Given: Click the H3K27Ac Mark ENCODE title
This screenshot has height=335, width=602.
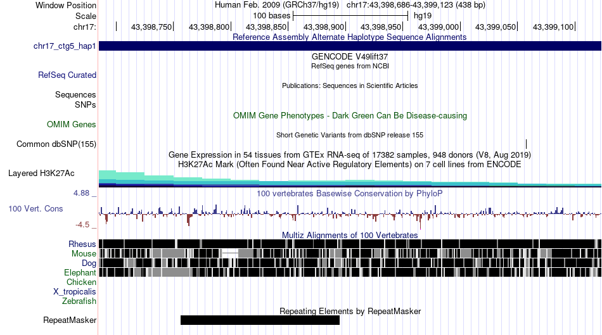Looking at the screenshot, I should point(350,165).
